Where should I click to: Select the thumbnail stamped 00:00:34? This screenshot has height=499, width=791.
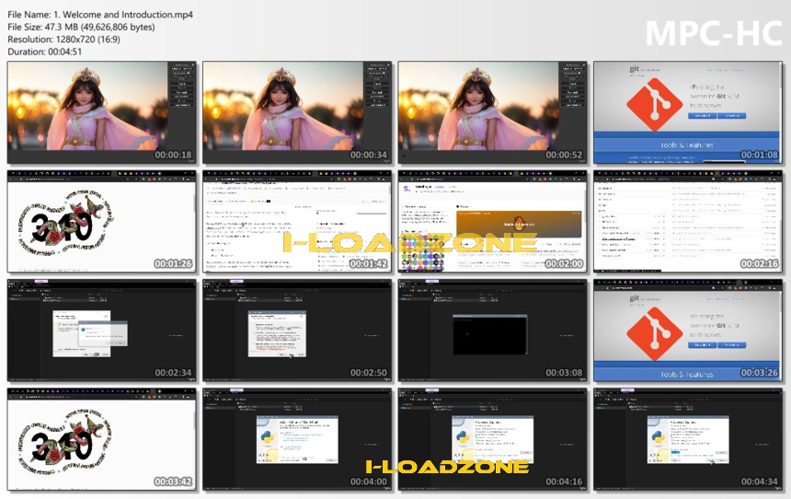click(297, 112)
